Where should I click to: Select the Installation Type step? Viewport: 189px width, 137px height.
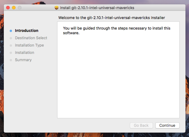click(x=29, y=45)
